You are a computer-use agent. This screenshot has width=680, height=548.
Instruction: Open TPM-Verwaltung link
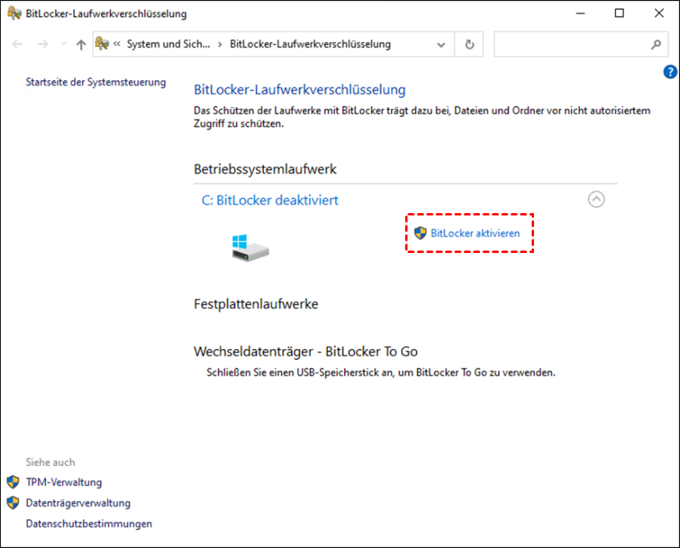point(64,482)
